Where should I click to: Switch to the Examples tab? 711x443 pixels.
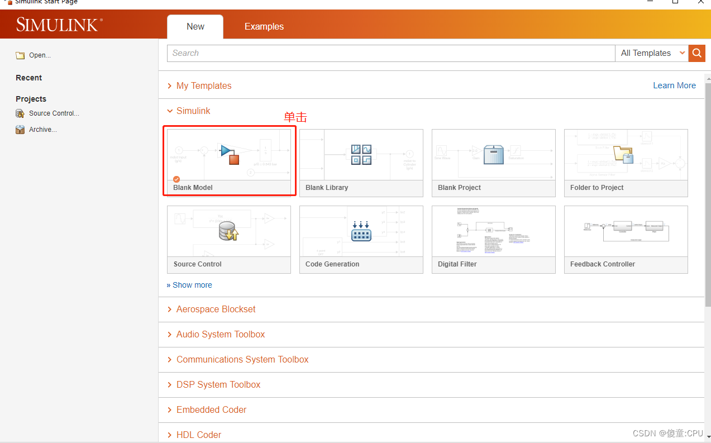point(264,26)
